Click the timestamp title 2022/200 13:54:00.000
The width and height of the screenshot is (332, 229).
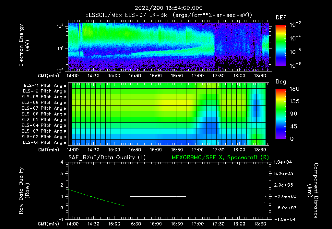coord(169,8)
